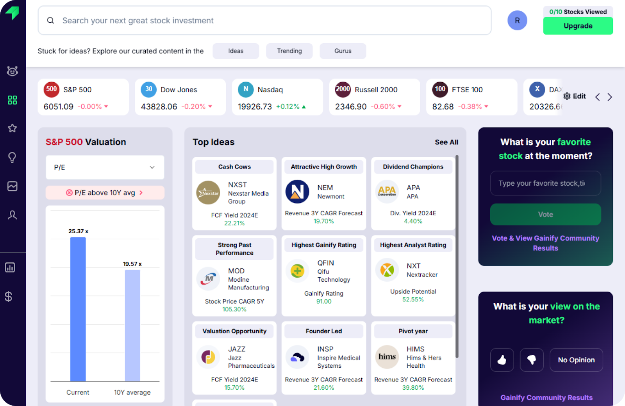Click the Newmont N company logo

coord(297,191)
